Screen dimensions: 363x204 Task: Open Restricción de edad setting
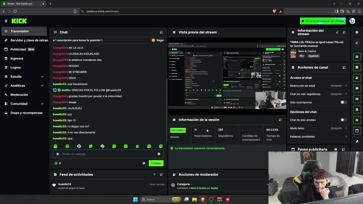coord(318,86)
